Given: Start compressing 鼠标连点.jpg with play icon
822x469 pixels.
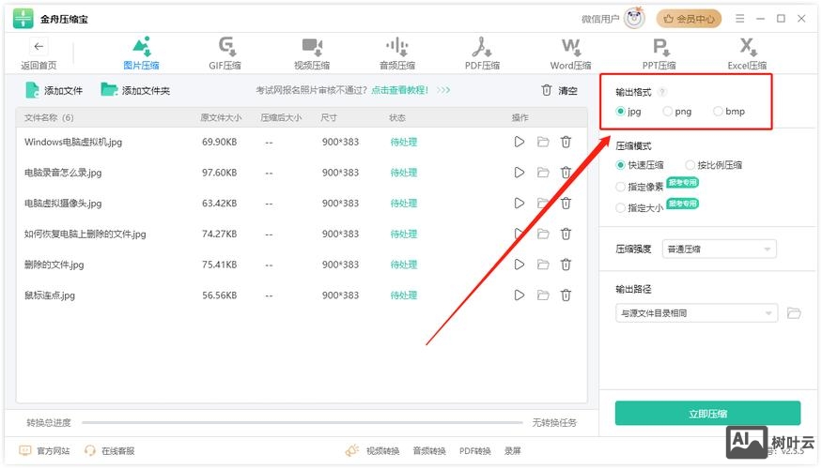Looking at the screenshot, I should pos(519,295).
